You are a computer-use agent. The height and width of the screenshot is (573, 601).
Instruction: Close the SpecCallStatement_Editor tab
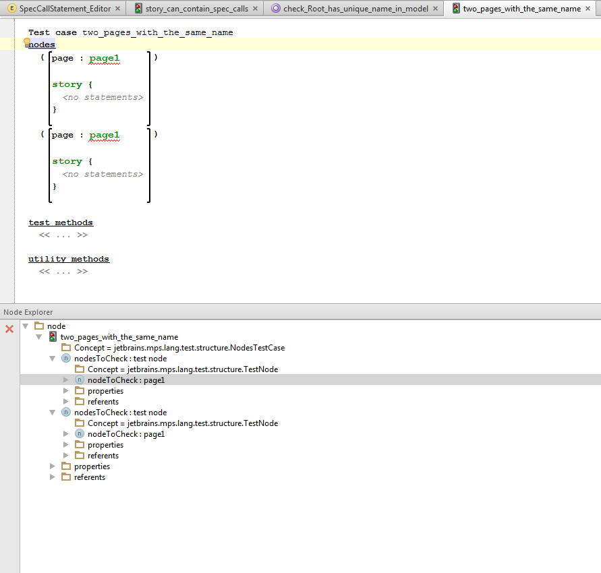point(118,9)
